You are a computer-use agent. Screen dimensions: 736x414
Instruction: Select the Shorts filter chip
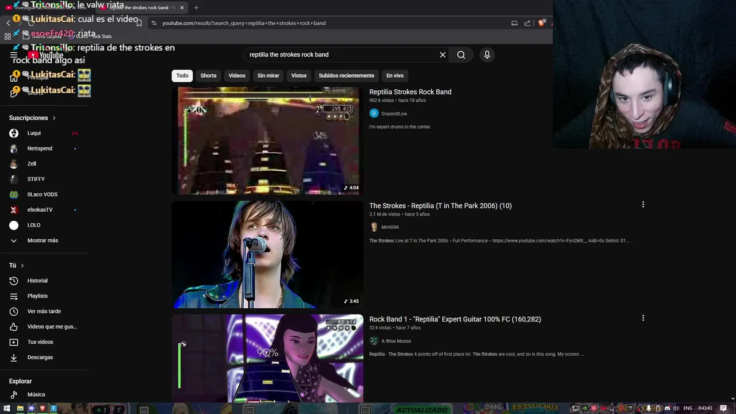[208, 75]
